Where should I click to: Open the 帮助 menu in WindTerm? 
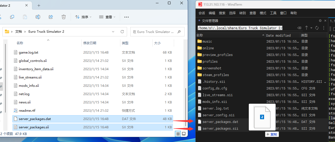click(294, 13)
